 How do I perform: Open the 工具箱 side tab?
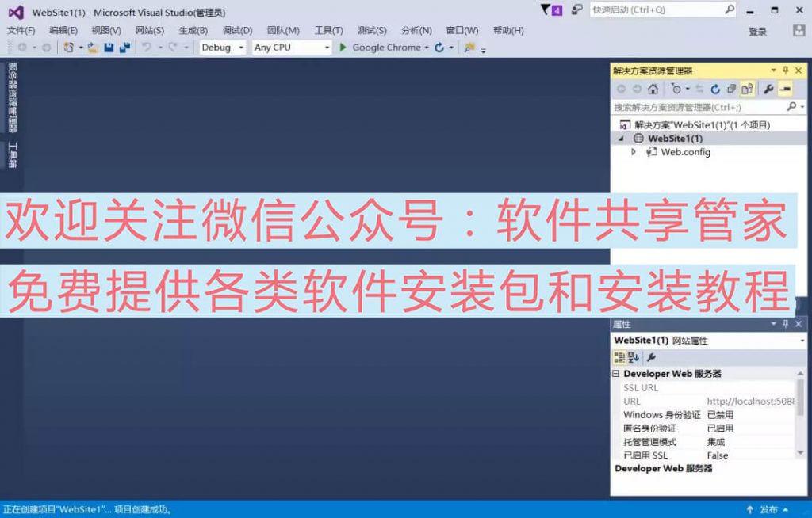tap(13, 154)
